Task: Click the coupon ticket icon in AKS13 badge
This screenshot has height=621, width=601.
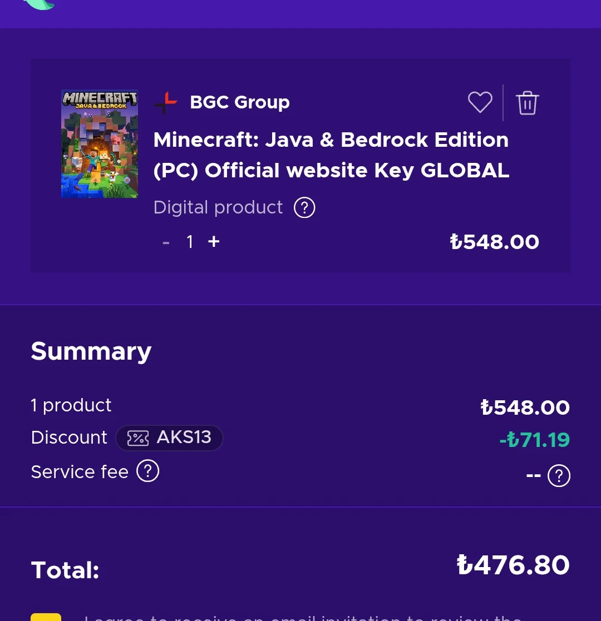Action: (137, 438)
